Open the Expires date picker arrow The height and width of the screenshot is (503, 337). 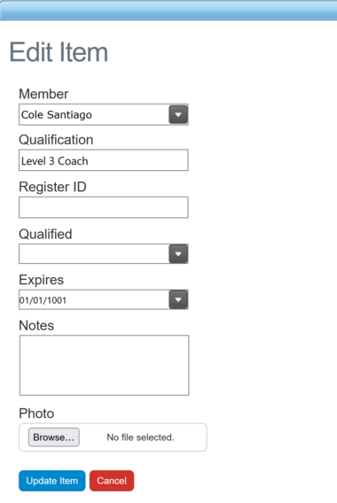tap(178, 299)
